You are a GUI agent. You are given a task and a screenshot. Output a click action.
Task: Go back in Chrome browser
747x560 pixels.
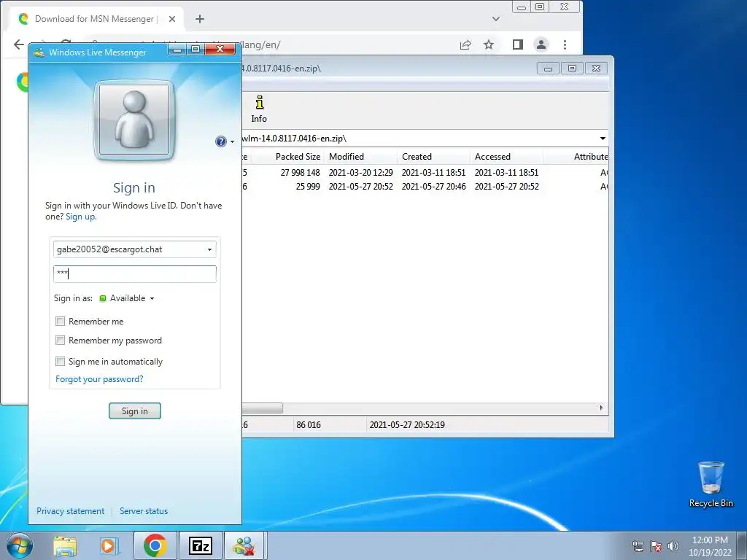click(18, 44)
